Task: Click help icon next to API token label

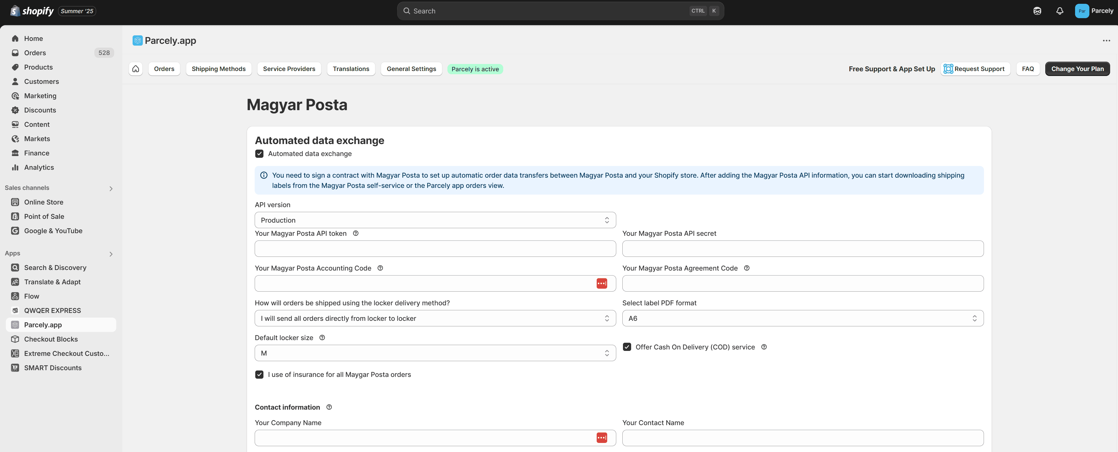Action: 355,233
